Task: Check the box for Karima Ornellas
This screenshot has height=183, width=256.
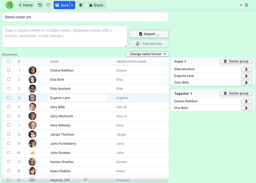Action: pyautogui.click(x=9, y=162)
